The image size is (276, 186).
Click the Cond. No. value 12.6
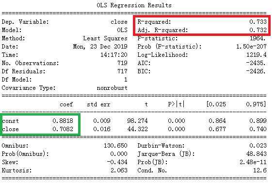(260, 170)
